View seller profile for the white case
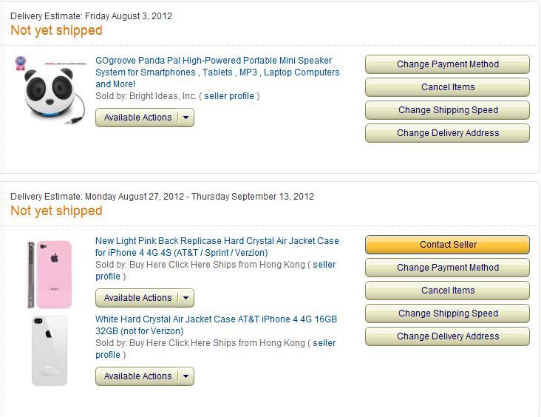This screenshot has width=541, height=417. [x=324, y=343]
